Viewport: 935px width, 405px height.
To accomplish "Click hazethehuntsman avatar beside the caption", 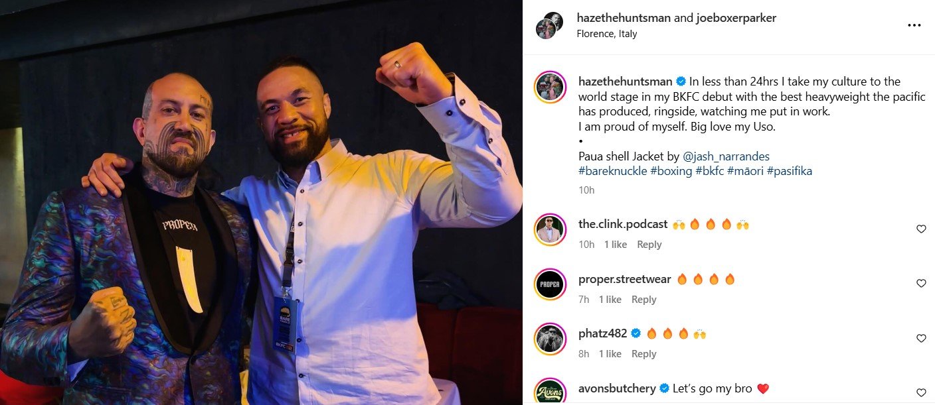I will pos(550,87).
